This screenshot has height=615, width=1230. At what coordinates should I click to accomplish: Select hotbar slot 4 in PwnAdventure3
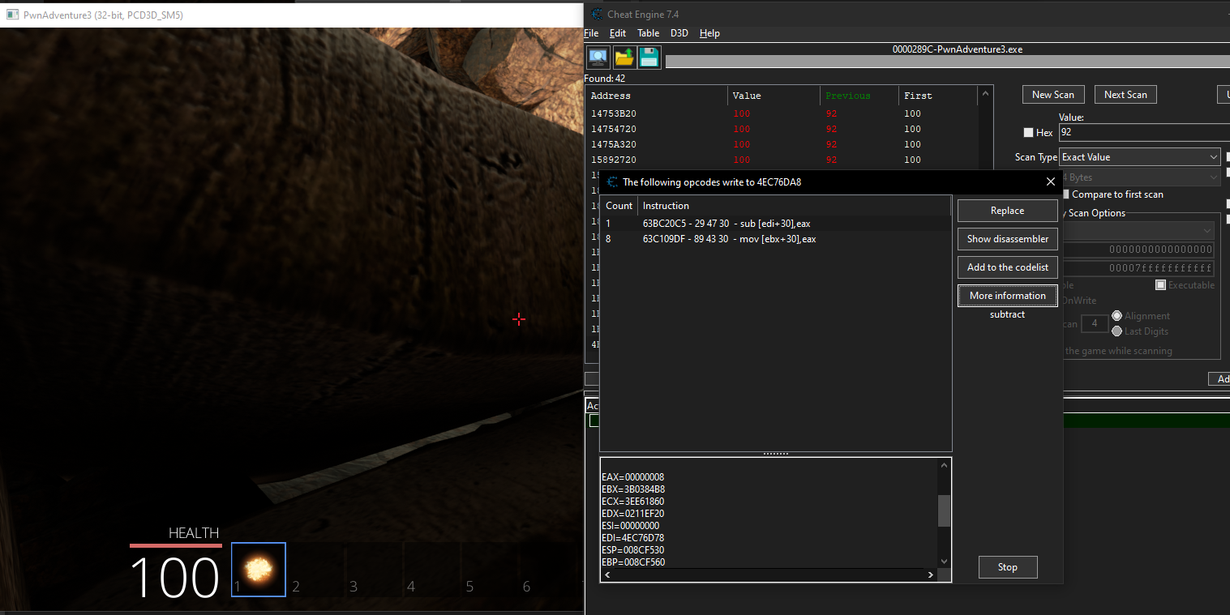click(x=431, y=570)
